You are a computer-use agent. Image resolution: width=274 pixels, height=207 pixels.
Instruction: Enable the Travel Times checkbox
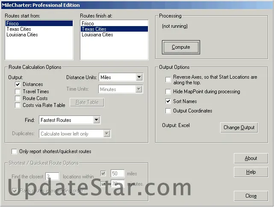pyautogui.click(x=18, y=92)
